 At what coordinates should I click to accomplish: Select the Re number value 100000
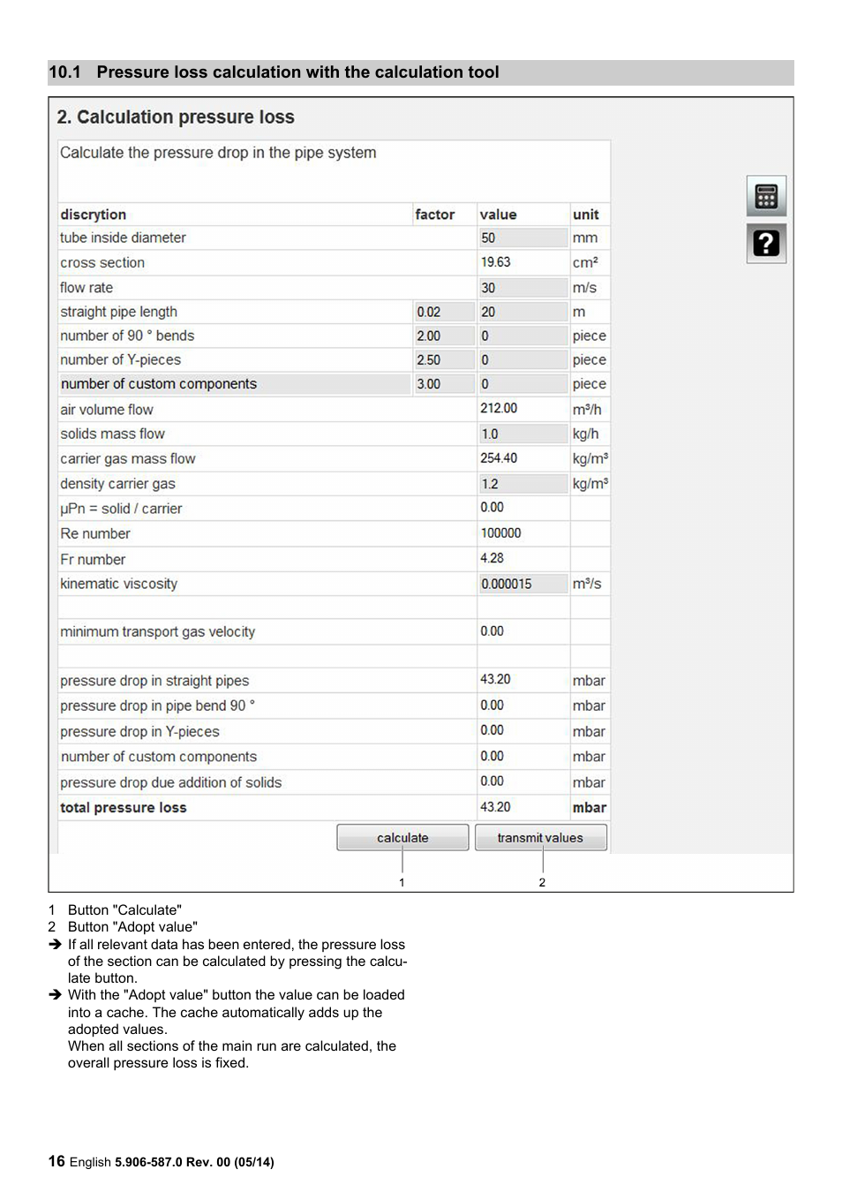[500, 533]
